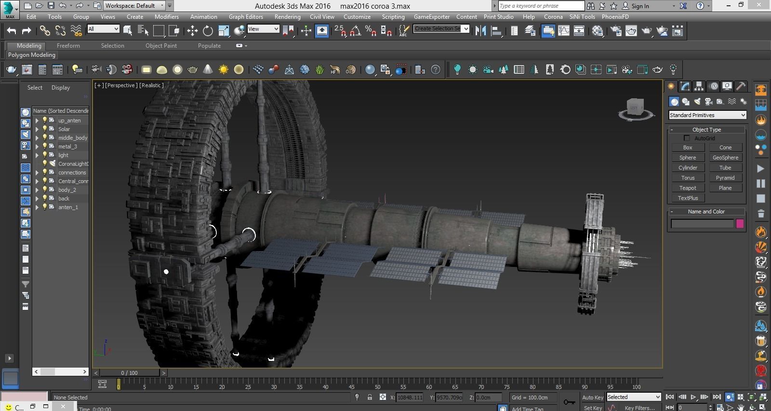Expand the up_anten tree node
This screenshot has width=771, height=411.
coord(37,120)
